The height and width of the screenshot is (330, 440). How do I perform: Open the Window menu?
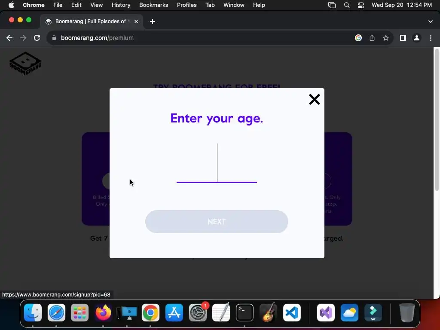tap(234, 5)
